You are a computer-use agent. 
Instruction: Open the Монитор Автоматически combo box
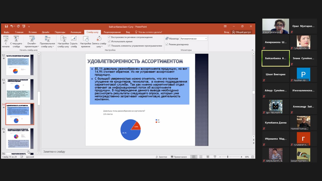click(x=194, y=39)
